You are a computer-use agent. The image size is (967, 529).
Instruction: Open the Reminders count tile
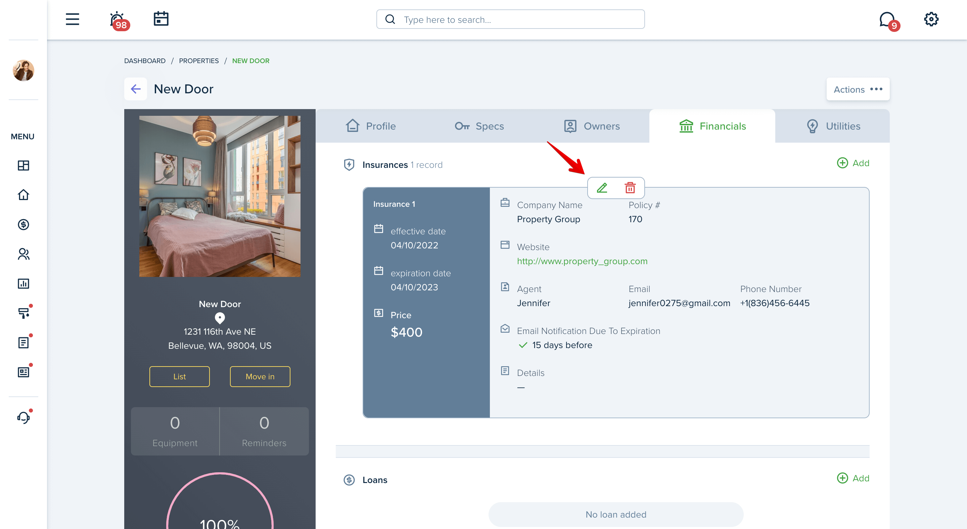[x=264, y=431]
